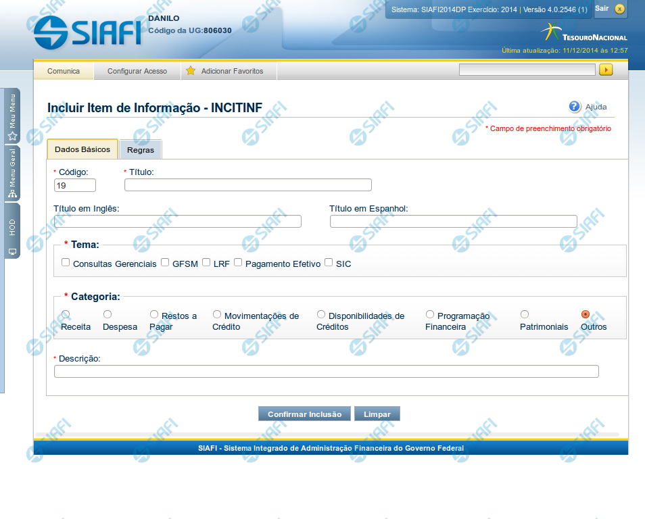The height and width of the screenshot is (519, 645).
Task: Open the Configurar Acesso menu item
Action: pos(137,71)
